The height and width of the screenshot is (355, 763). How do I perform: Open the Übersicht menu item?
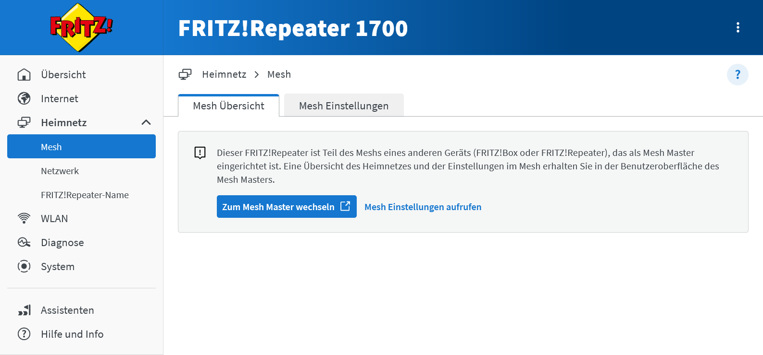pyautogui.click(x=81, y=74)
